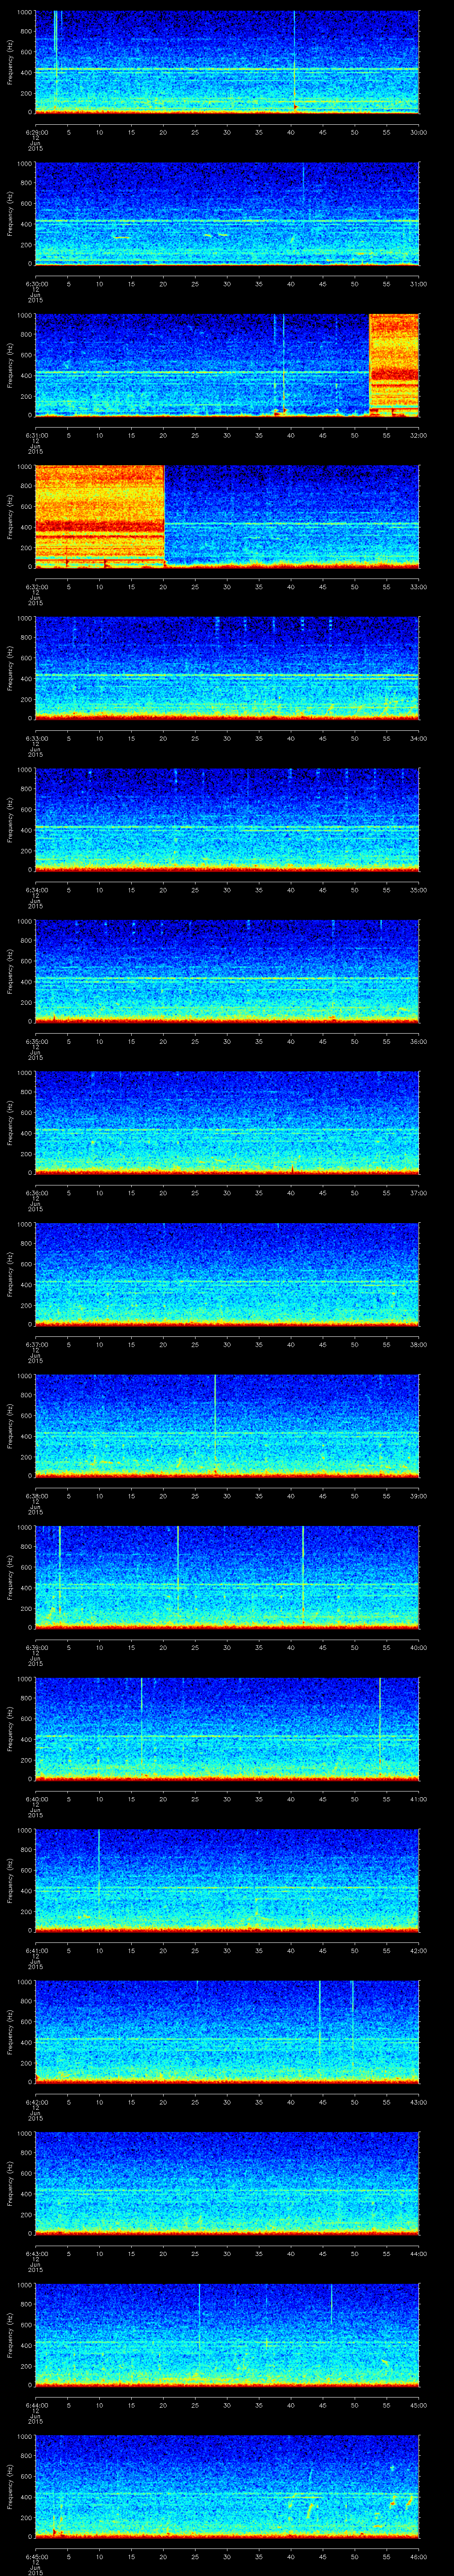454x2576 pixels.
Task: Choose the spectrogram panel starting at 6:42:00
Action: (x=227, y=2032)
